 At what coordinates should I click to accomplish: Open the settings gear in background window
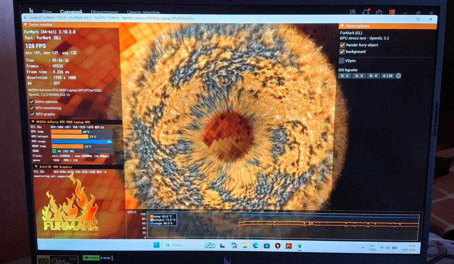tap(379, 12)
